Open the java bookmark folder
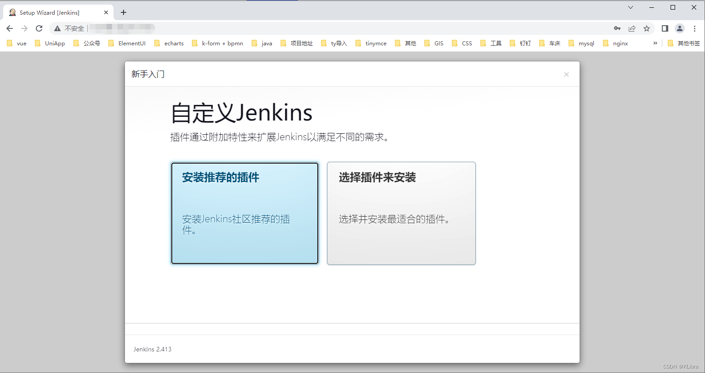This screenshot has width=705, height=373. point(262,44)
